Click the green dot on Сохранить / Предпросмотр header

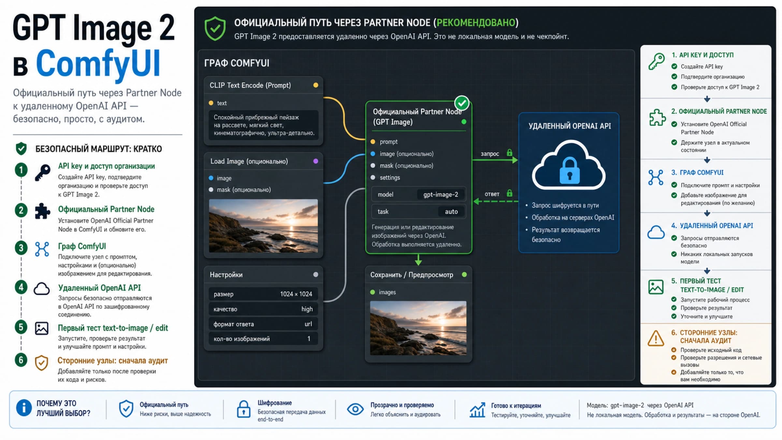pyautogui.click(x=464, y=275)
